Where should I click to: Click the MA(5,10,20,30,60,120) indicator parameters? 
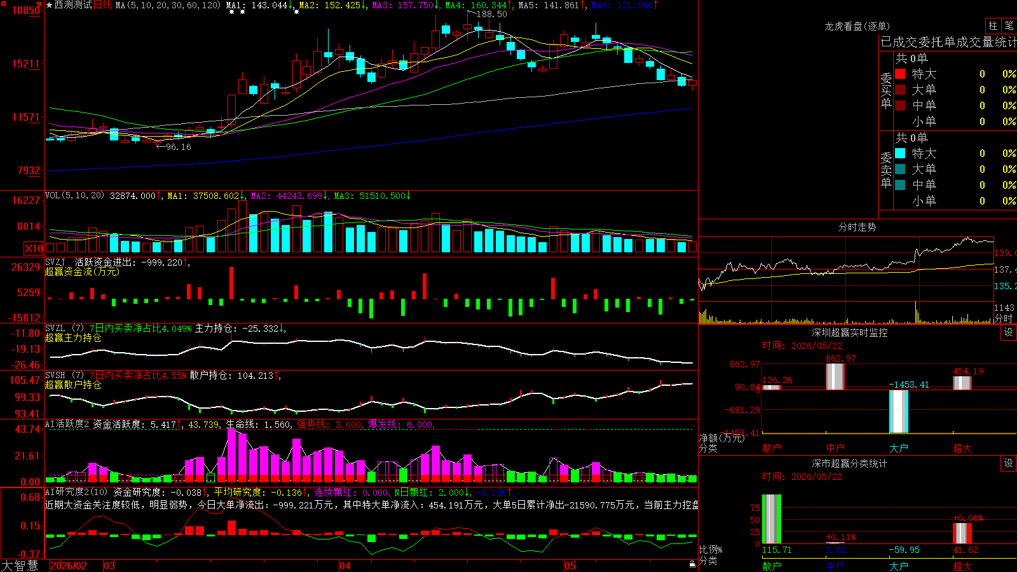(168, 5)
